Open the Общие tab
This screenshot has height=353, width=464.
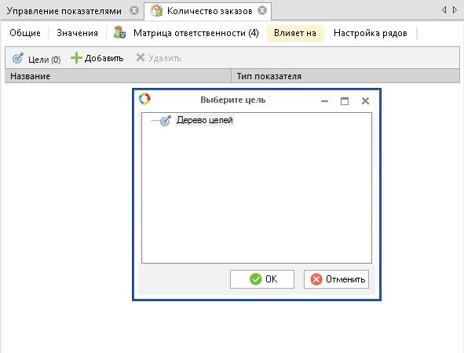point(25,33)
